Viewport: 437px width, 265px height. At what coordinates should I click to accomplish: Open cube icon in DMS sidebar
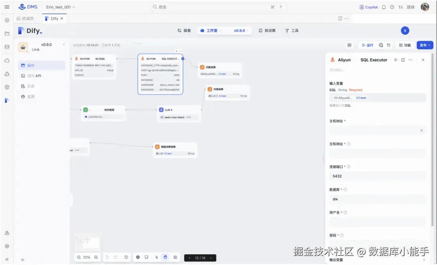tap(7, 87)
